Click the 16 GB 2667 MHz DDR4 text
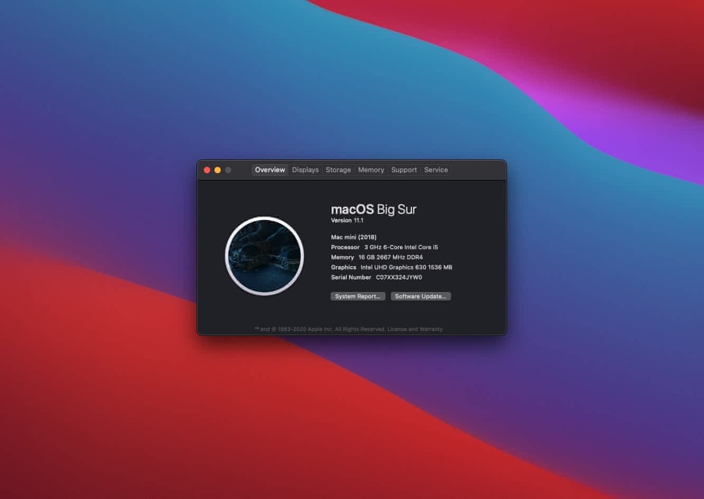Viewport: 704px width, 499px height. click(390, 257)
